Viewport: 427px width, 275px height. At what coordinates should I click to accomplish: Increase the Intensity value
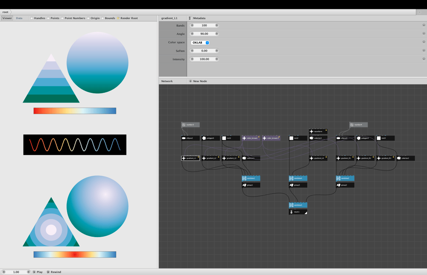217,59
